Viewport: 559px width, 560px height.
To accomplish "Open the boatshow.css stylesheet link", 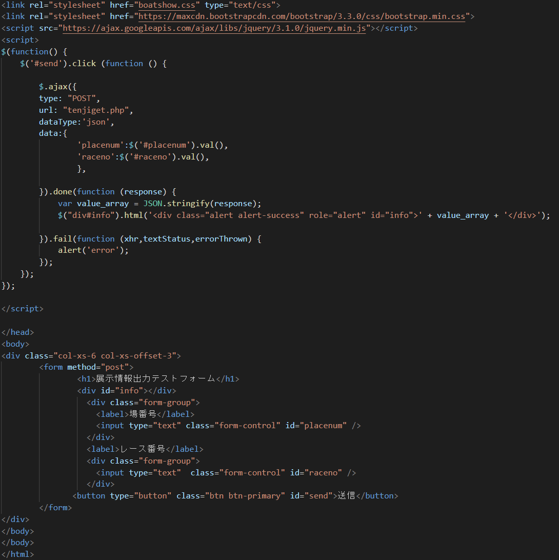I will [167, 5].
